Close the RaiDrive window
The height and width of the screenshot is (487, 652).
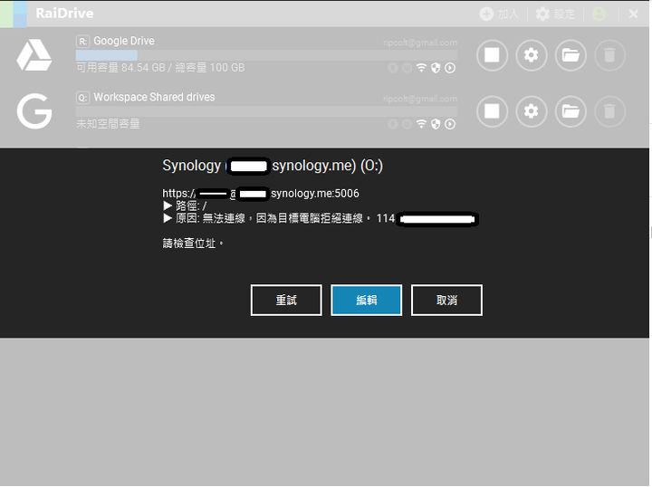(x=633, y=14)
